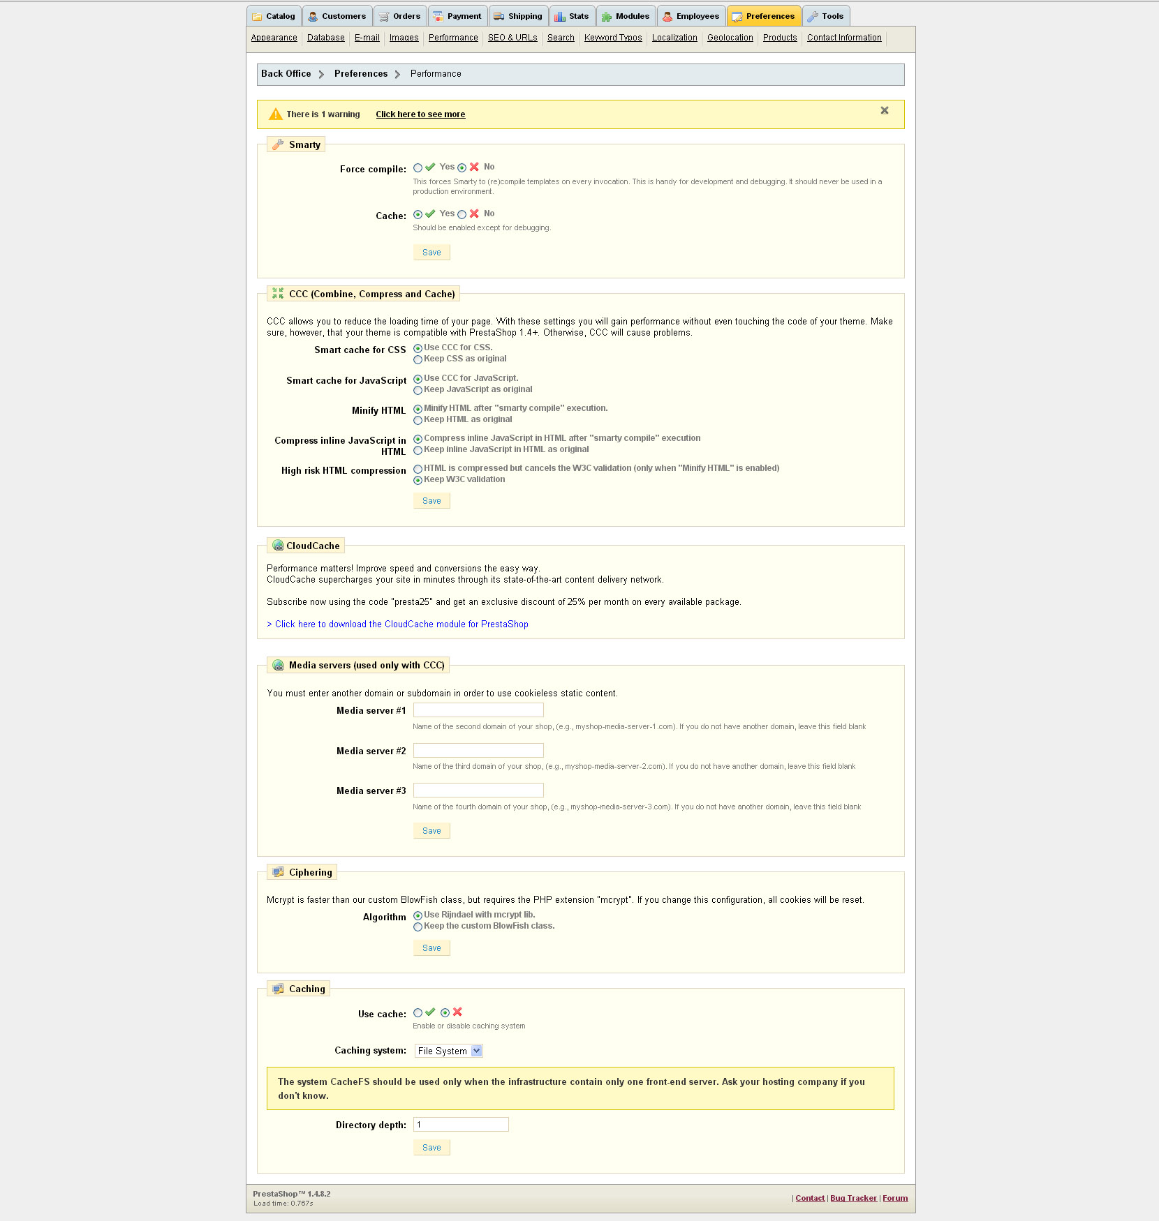The width and height of the screenshot is (1159, 1221).
Task: Click the Directory depth text field
Action: (x=461, y=1125)
